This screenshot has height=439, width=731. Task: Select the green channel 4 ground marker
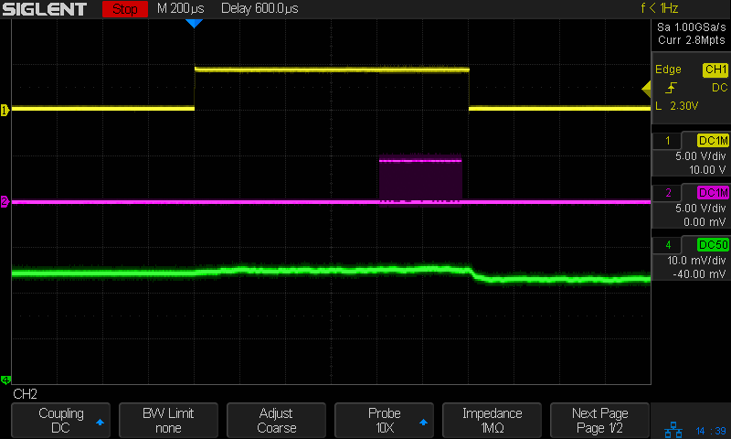pyautogui.click(x=5, y=380)
